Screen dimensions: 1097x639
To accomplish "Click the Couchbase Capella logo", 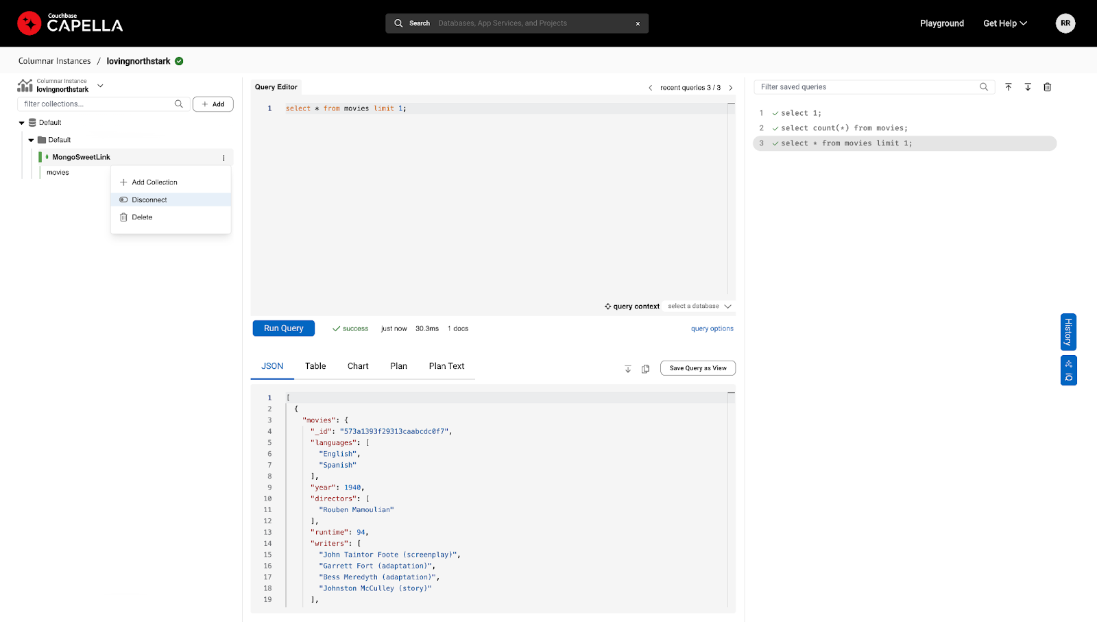I will [69, 23].
